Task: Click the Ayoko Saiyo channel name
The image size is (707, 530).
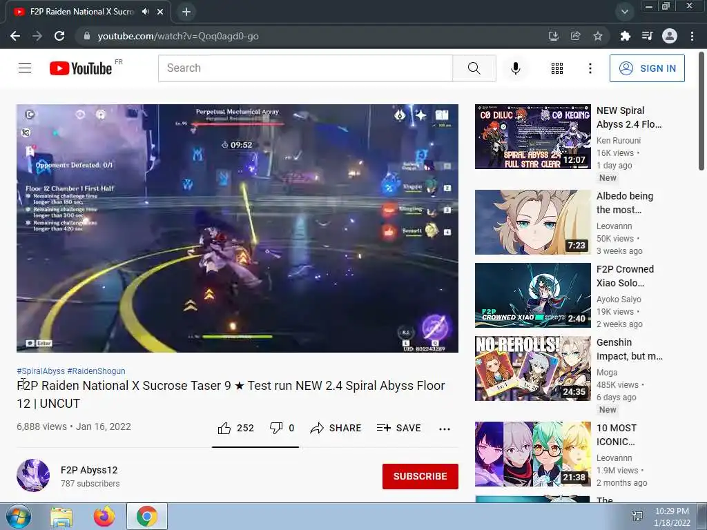Action: pyautogui.click(x=619, y=300)
